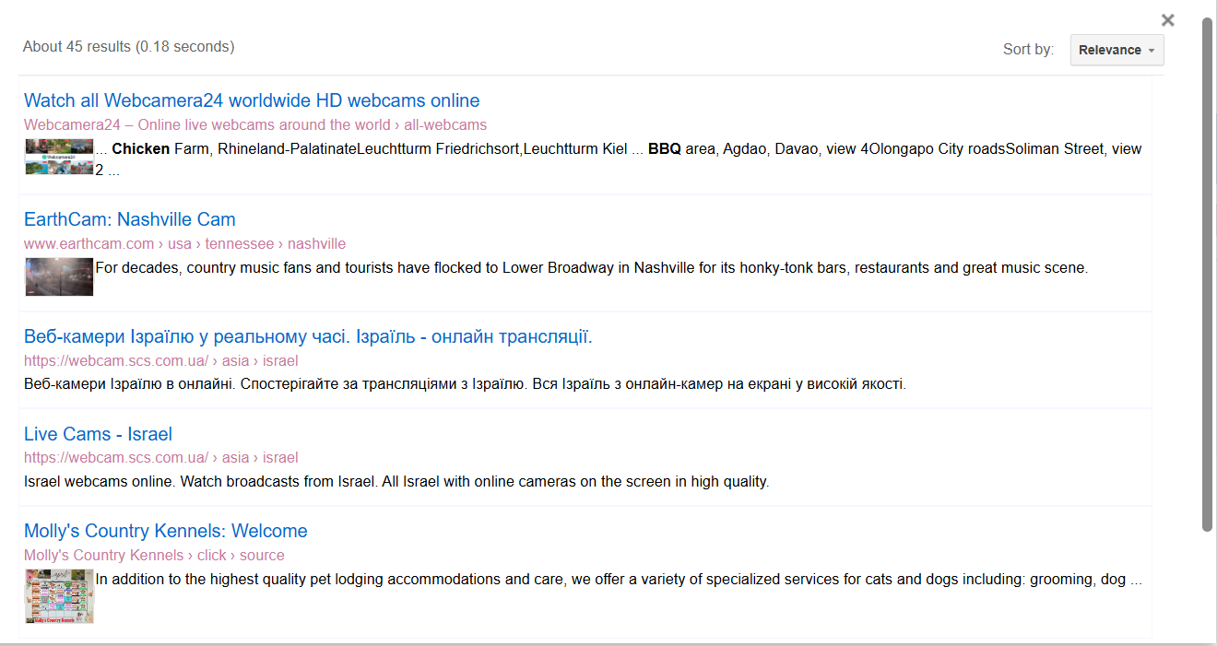
Task: Click the Sort by label
Action: click(x=1028, y=50)
